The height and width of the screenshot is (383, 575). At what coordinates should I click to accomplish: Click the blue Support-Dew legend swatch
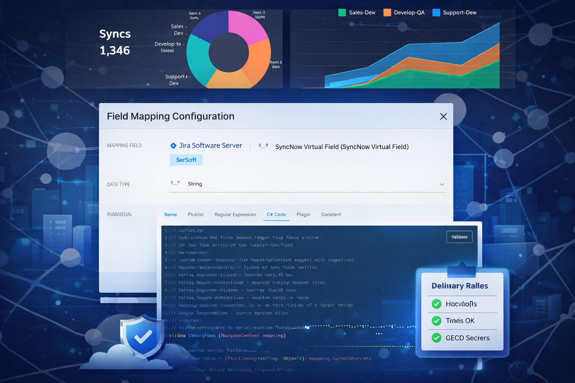click(436, 13)
